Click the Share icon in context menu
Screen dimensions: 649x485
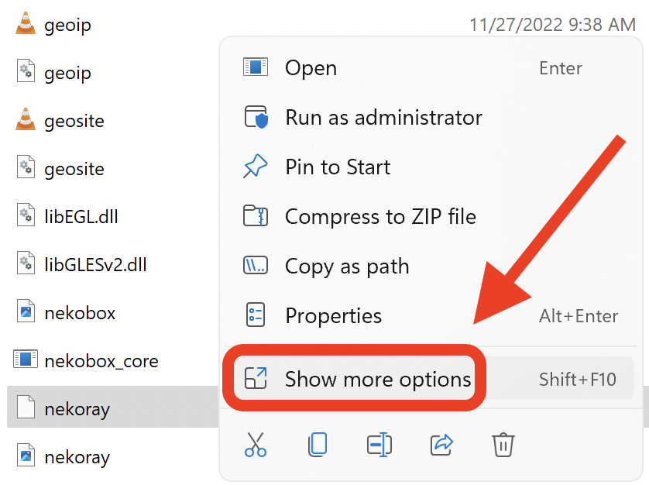coord(441,445)
